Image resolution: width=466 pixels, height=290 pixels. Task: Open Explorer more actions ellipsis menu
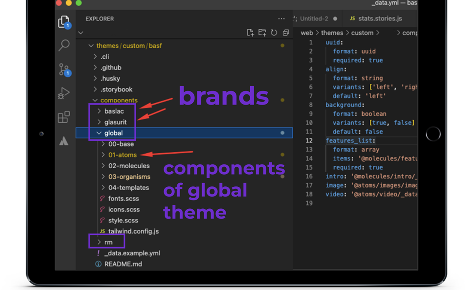tap(281, 19)
